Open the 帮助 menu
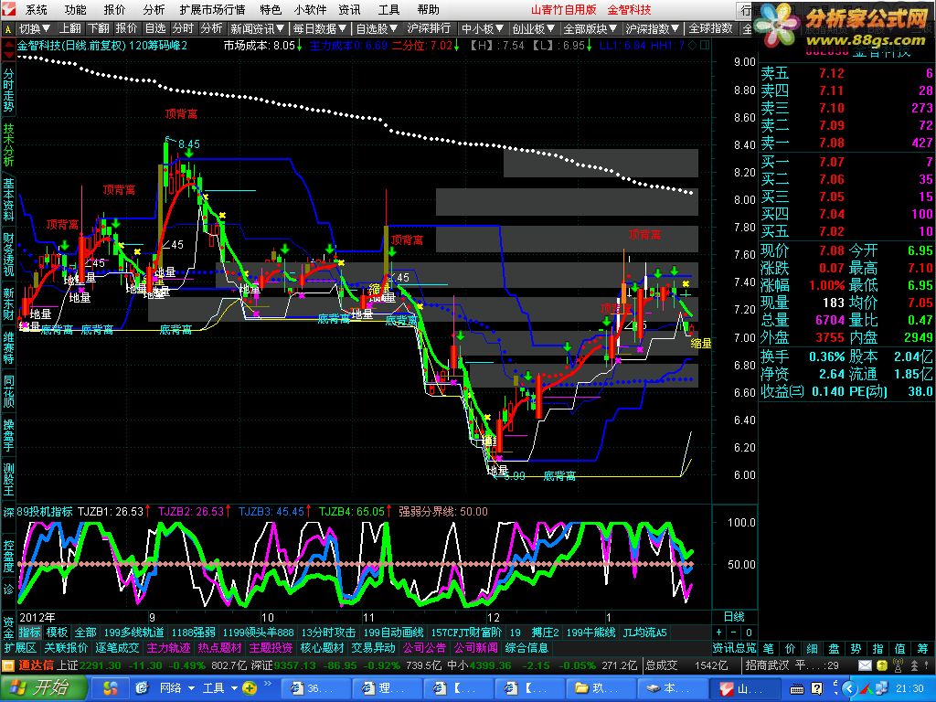This screenshot has width=936, height=702. [x=428, y=9]
